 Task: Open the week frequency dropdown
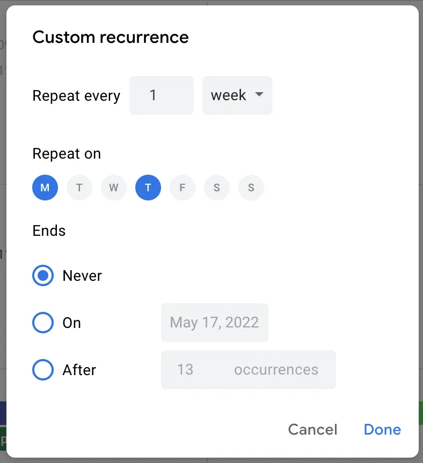pyautogui.click(x=237, y=95)
